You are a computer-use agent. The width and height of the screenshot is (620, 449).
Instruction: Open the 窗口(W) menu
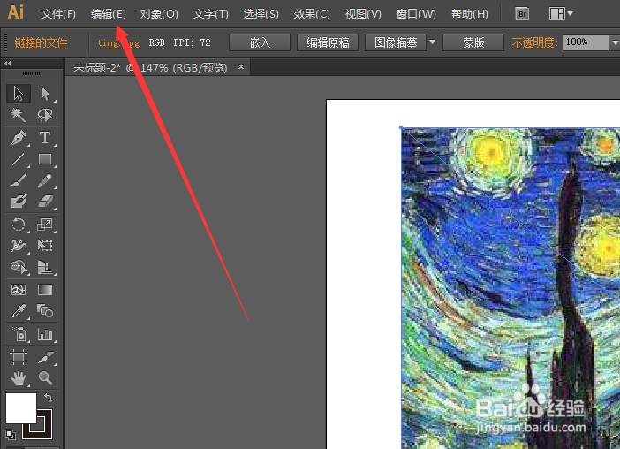[x=416, y=14]
